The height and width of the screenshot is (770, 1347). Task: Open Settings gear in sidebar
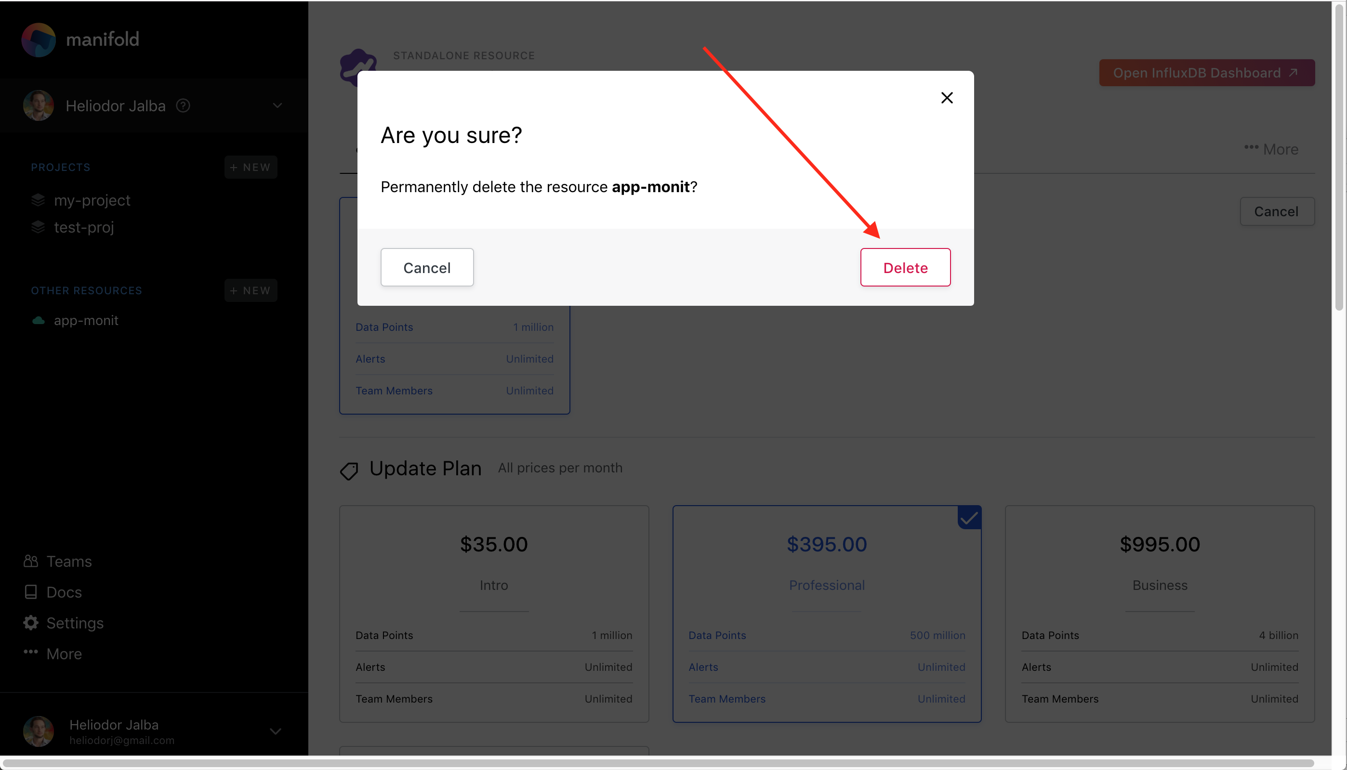click(31, 623)
